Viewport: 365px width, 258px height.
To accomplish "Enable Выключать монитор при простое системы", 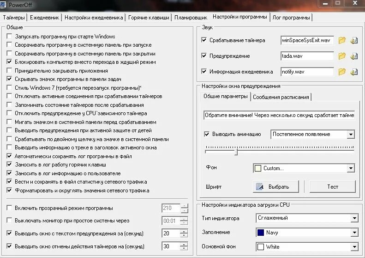I will pyautogui.click(x=9, y=221).
